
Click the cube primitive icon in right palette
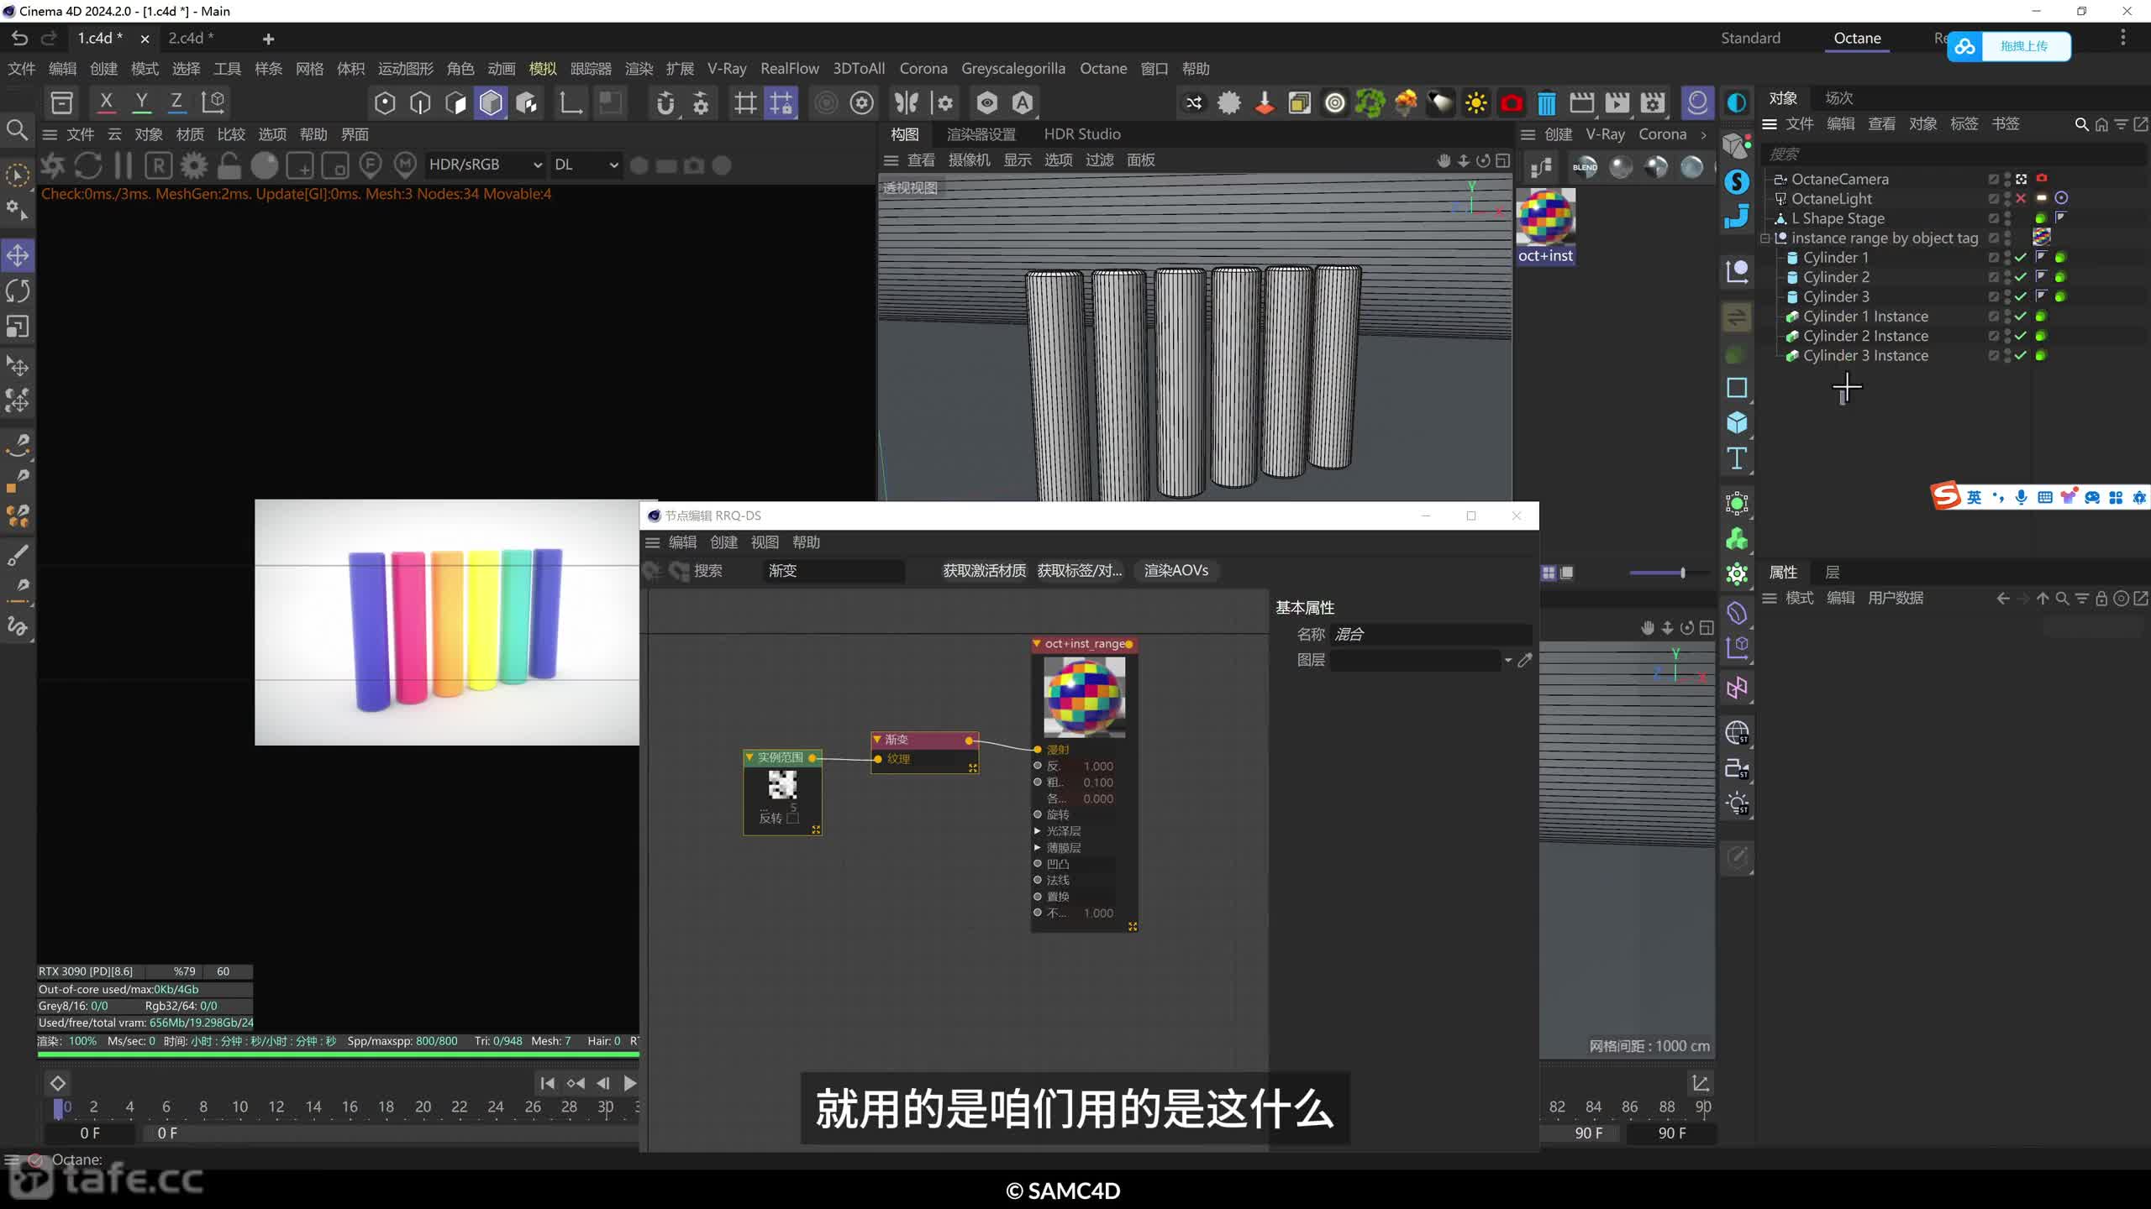tap(1737, 422)
